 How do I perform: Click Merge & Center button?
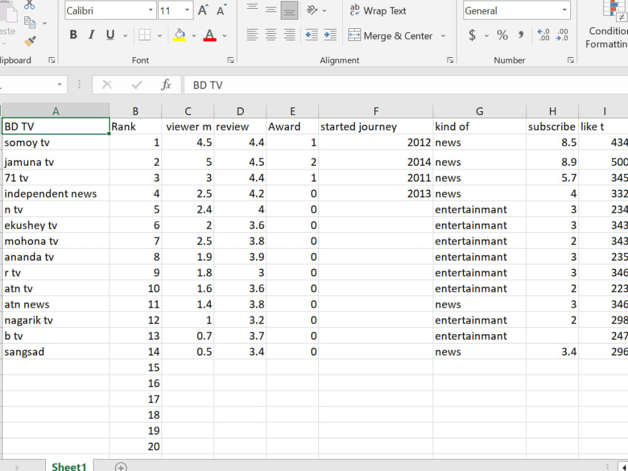(x=391, y=36)
